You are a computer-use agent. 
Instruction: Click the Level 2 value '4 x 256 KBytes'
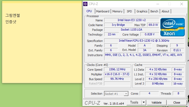click(x=158, y=79)
